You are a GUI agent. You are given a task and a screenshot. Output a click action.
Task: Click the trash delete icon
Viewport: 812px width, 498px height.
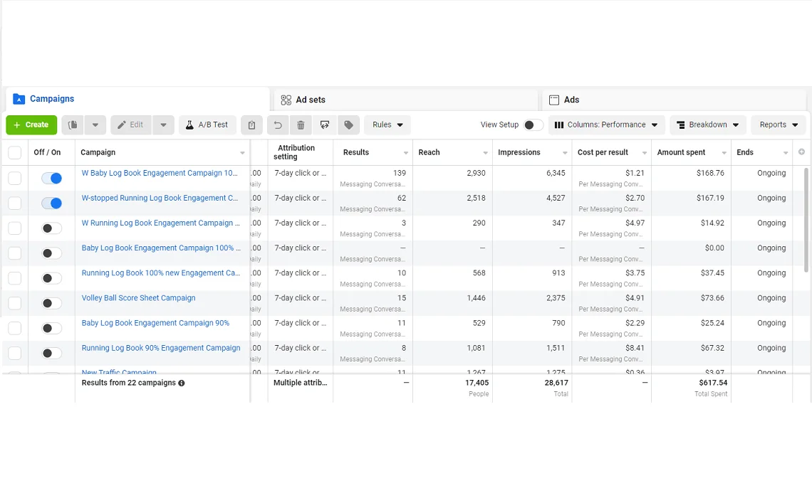[x=301, y=125]
